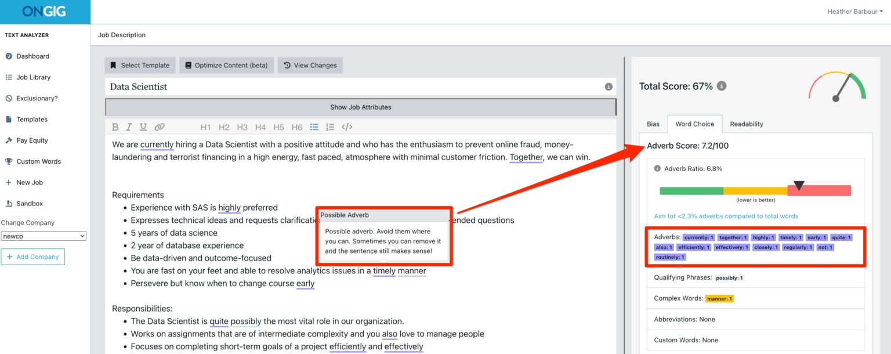891x354 pixels.
Task: Apply H1 heading style
Action: coord(205,127)
